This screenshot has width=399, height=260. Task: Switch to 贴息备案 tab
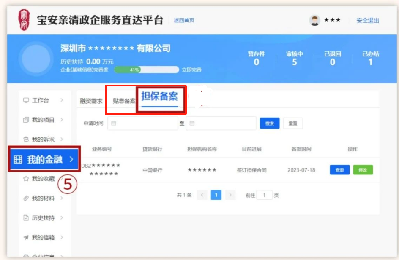(124, 101)
